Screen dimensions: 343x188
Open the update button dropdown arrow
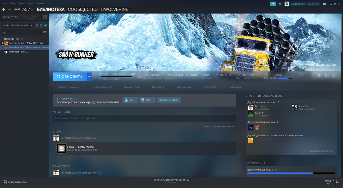[x=89, y=76]
